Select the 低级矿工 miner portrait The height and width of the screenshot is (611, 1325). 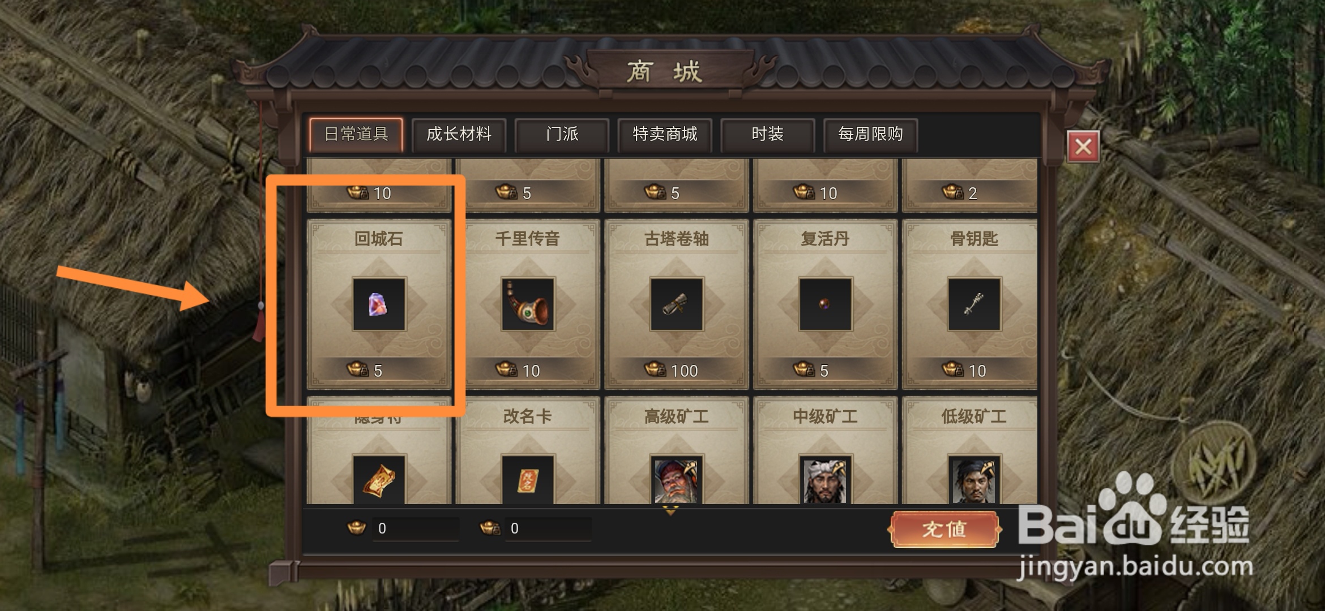pyautogui.click(x=974, y=479)
